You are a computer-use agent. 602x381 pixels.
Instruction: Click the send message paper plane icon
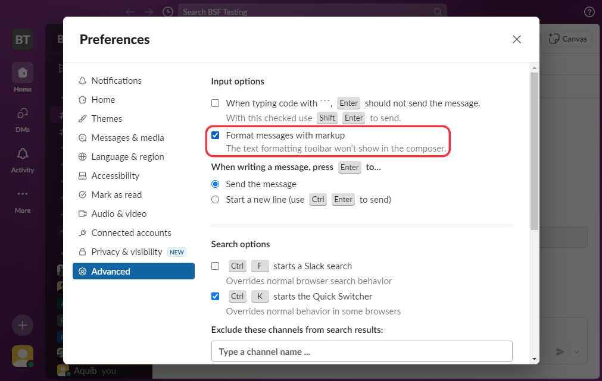click(x=560, y=351)
